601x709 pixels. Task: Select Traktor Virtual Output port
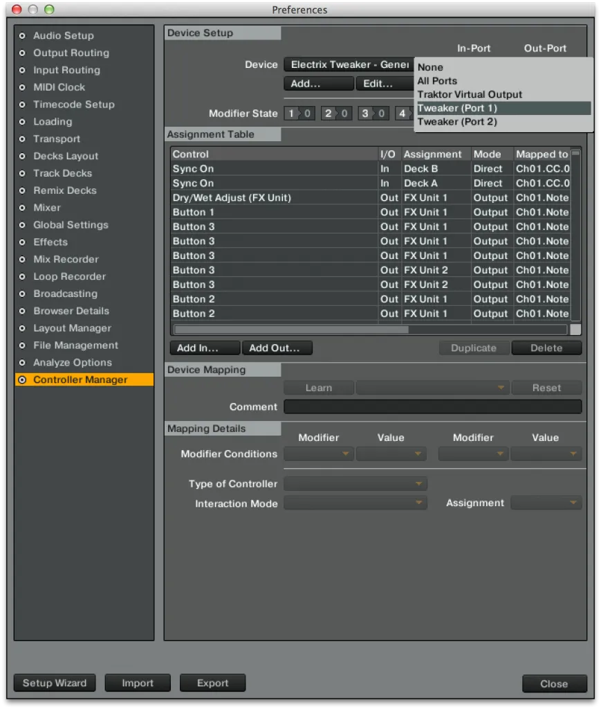[503, 94]
